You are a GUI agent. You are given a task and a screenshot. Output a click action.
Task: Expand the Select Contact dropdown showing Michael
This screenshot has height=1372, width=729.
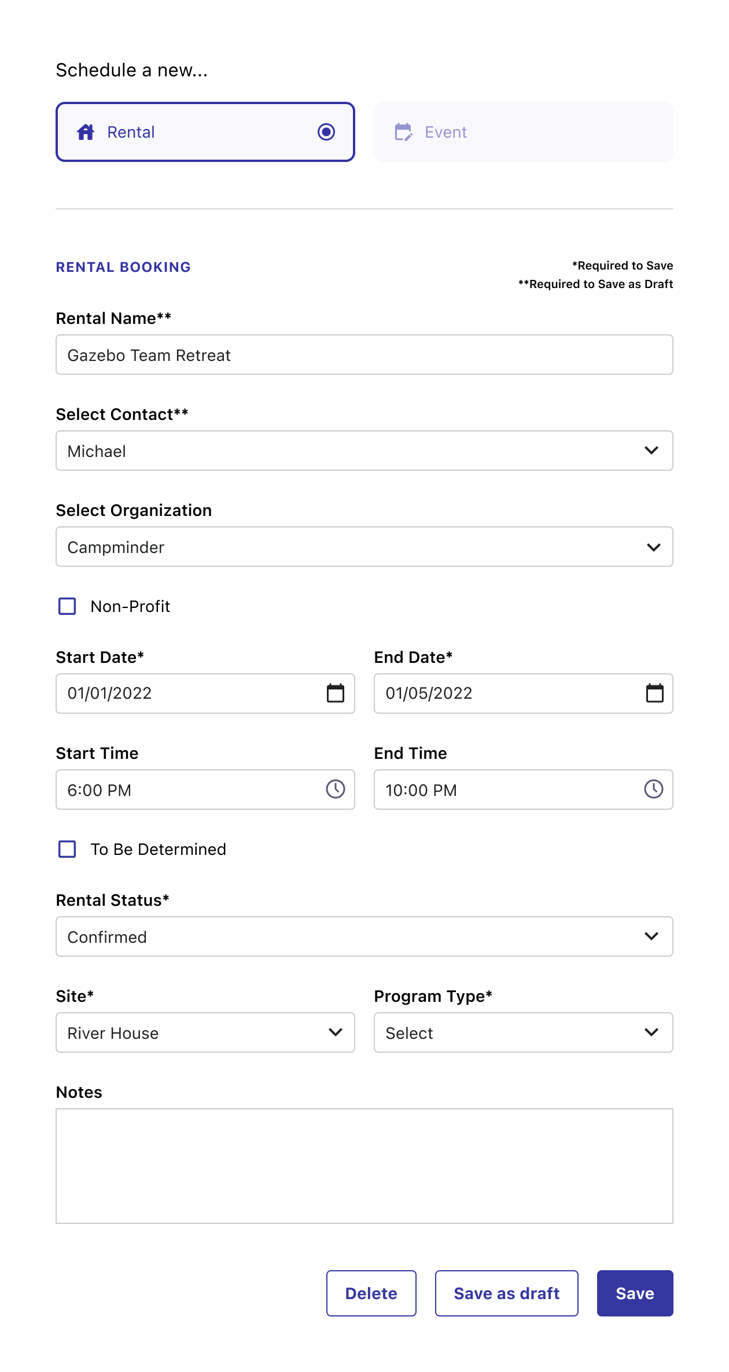point(364,451)
